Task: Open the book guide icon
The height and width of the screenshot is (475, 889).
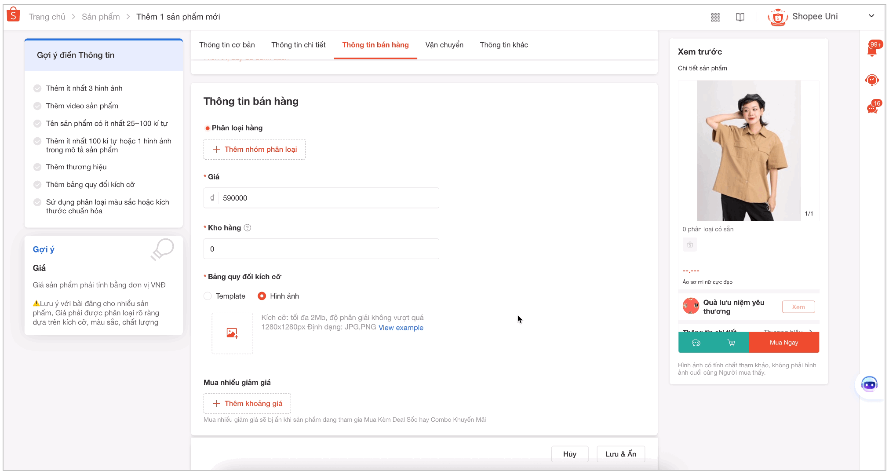Action: [x=740, y=17]
